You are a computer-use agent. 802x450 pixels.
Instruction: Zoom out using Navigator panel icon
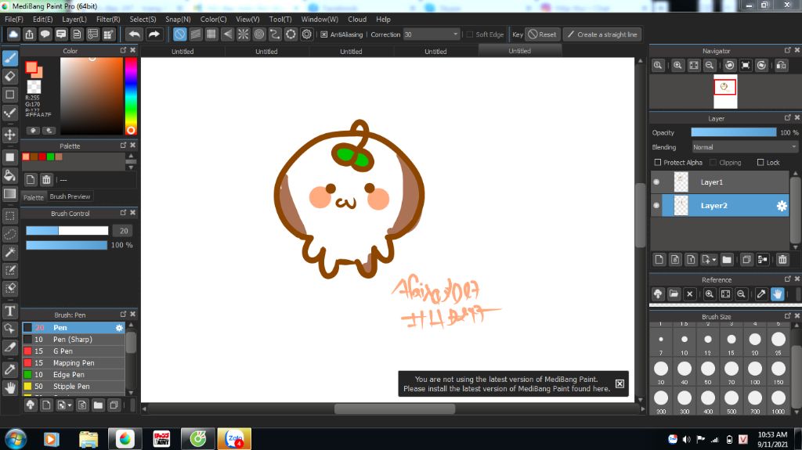pyautogui.click(x=710, y=66)
